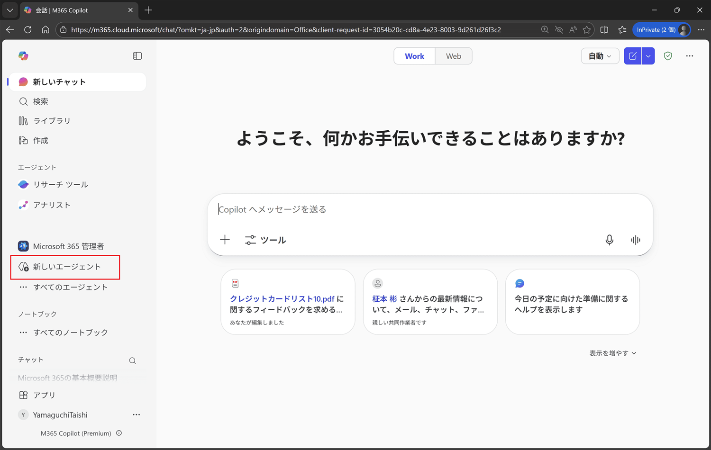The image size is (711, 450).
Task: Open the more options dots beside YamaguchiTaishi
Action: click(137, 415)
